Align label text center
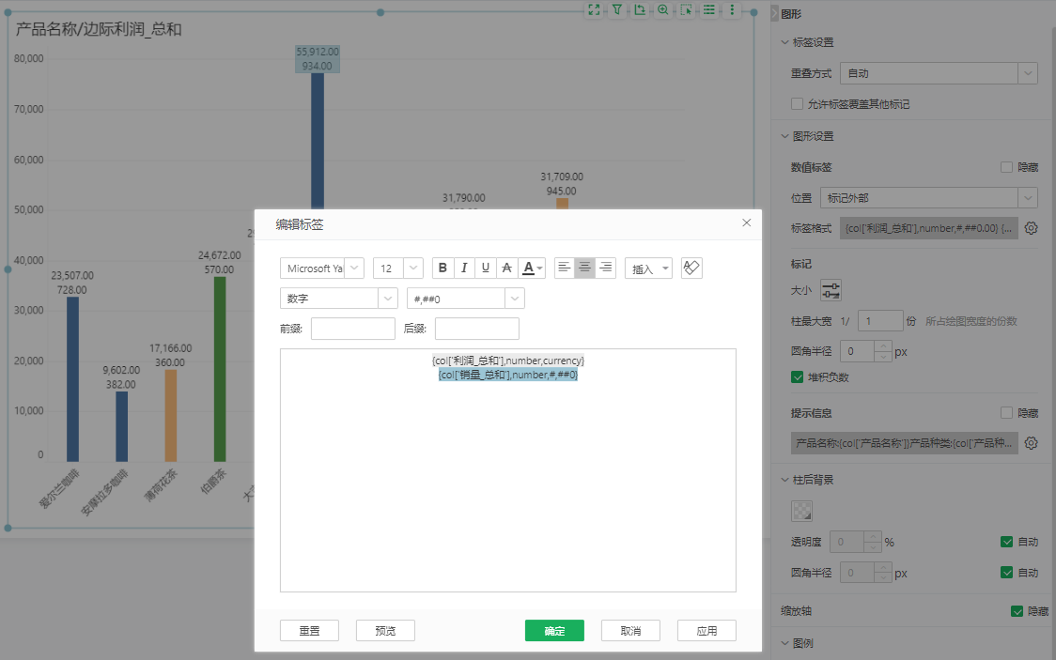 584,268
